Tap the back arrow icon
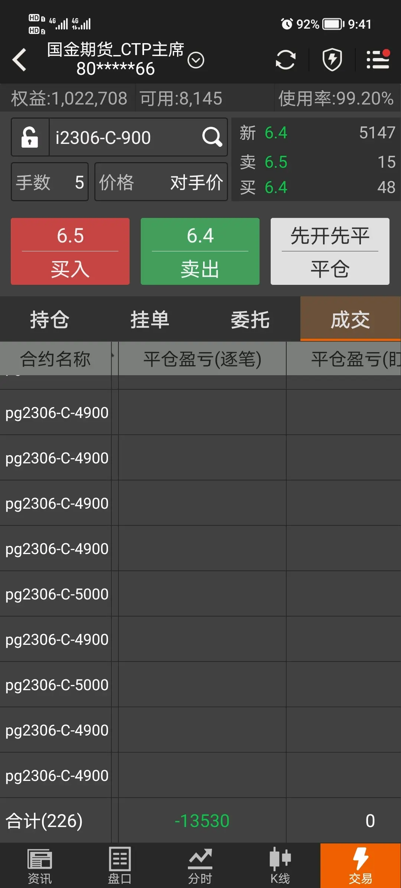Image resolution: width=401 pixels, height=888 pixels. [x=19, y=59]
